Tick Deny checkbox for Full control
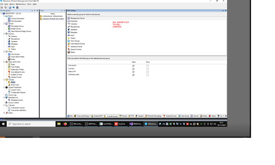The image size is (275, 165). (147, 66)
